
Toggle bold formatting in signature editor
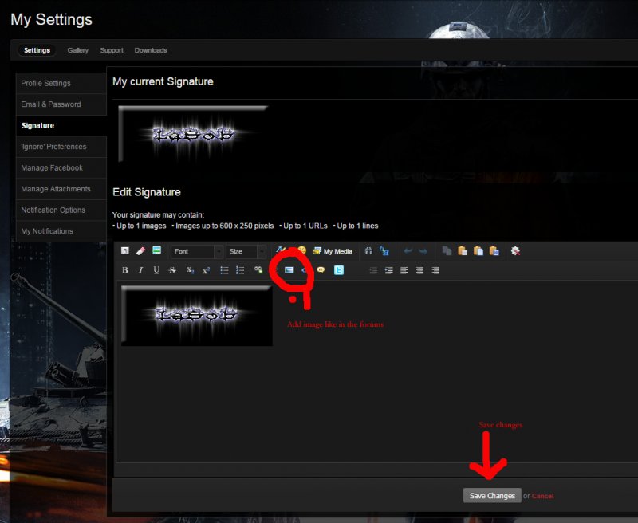(x=125, y=270)
